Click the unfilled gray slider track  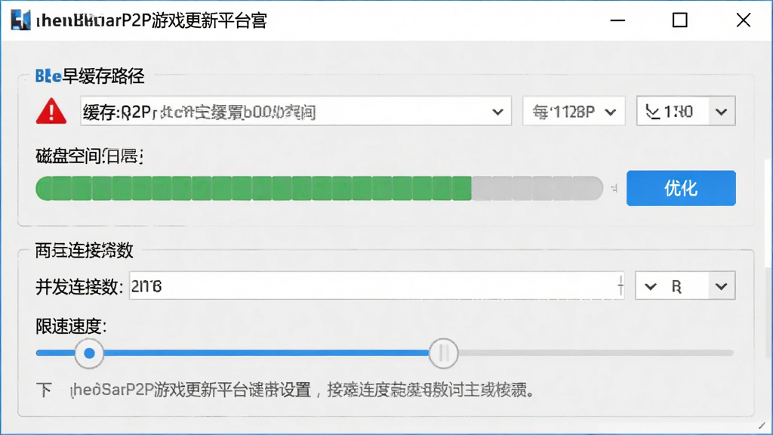(x=596, y=353)
